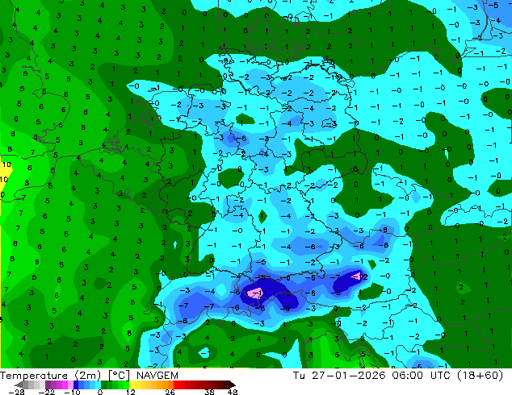Viewport: 512px width, 395px height.
Task: Click the -28 label under the color bar
Action: pyautogui.click(x=16, y=392)
